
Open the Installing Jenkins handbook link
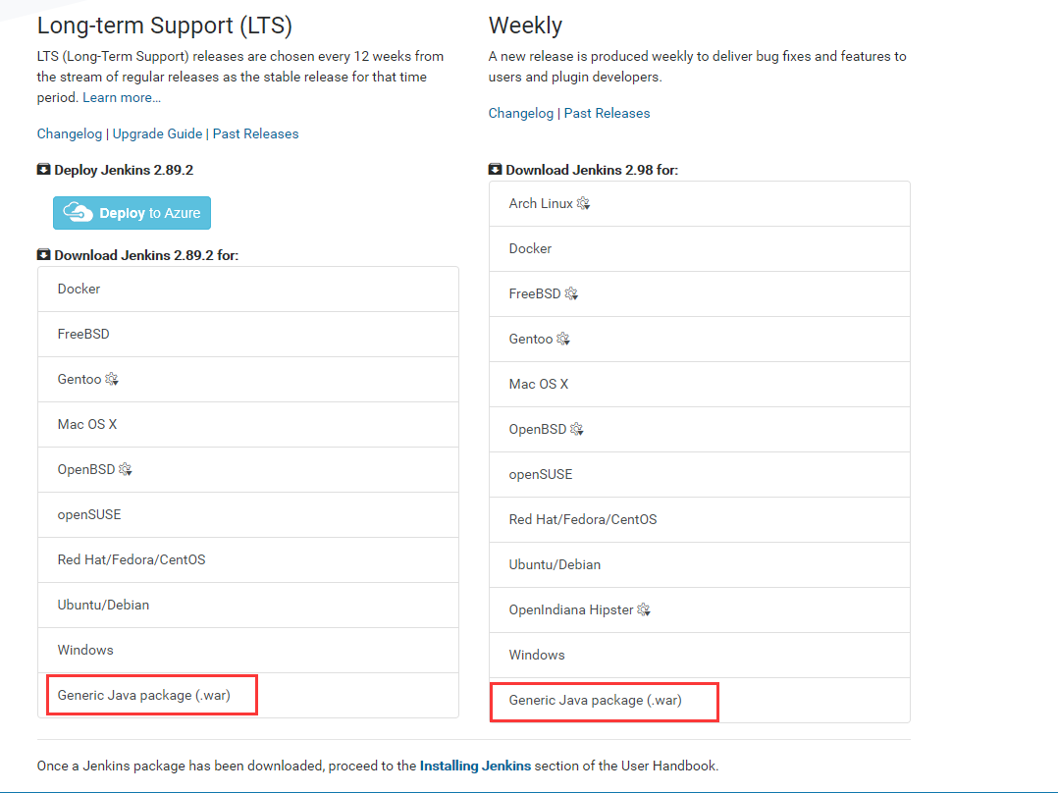pyautogui.click(x=475, y=766)
